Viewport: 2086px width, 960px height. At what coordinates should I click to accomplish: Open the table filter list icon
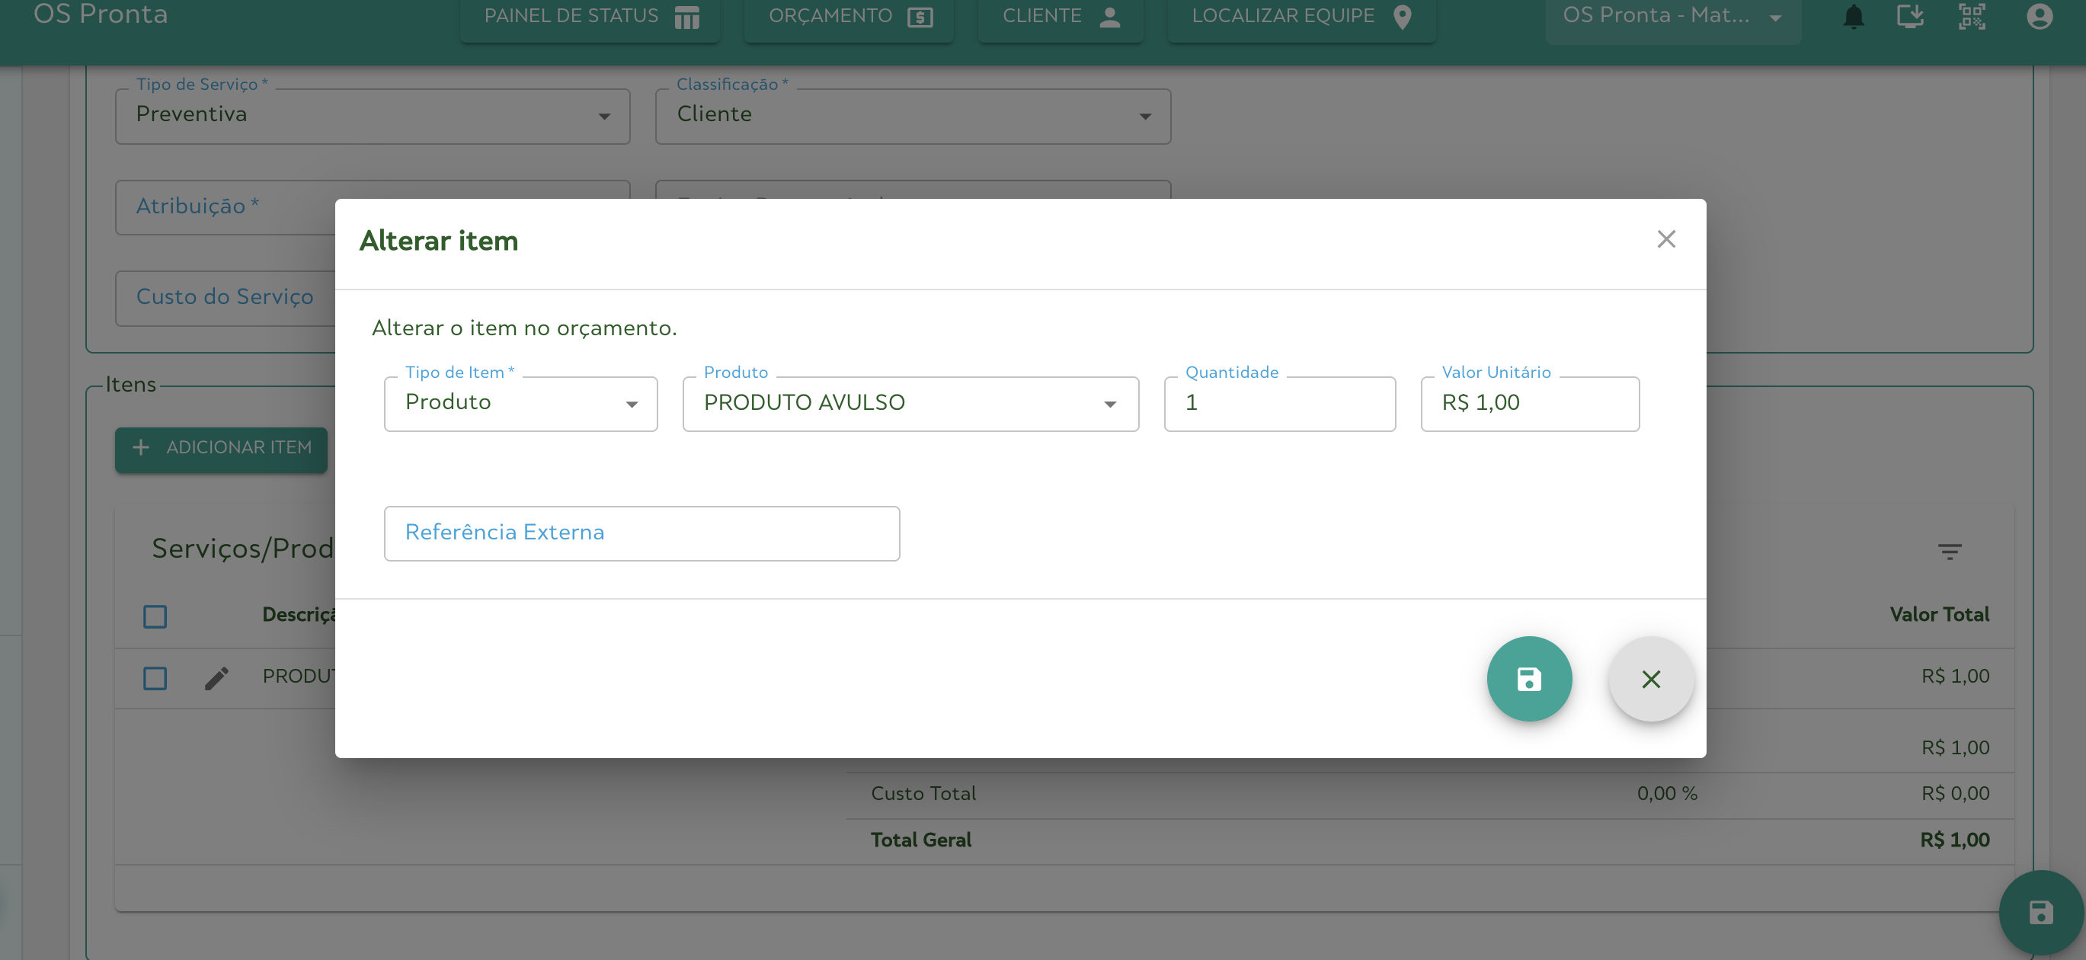[1949, 552]
